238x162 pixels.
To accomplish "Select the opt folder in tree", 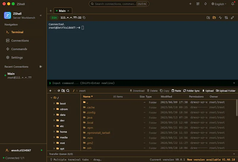I will 62,149.
